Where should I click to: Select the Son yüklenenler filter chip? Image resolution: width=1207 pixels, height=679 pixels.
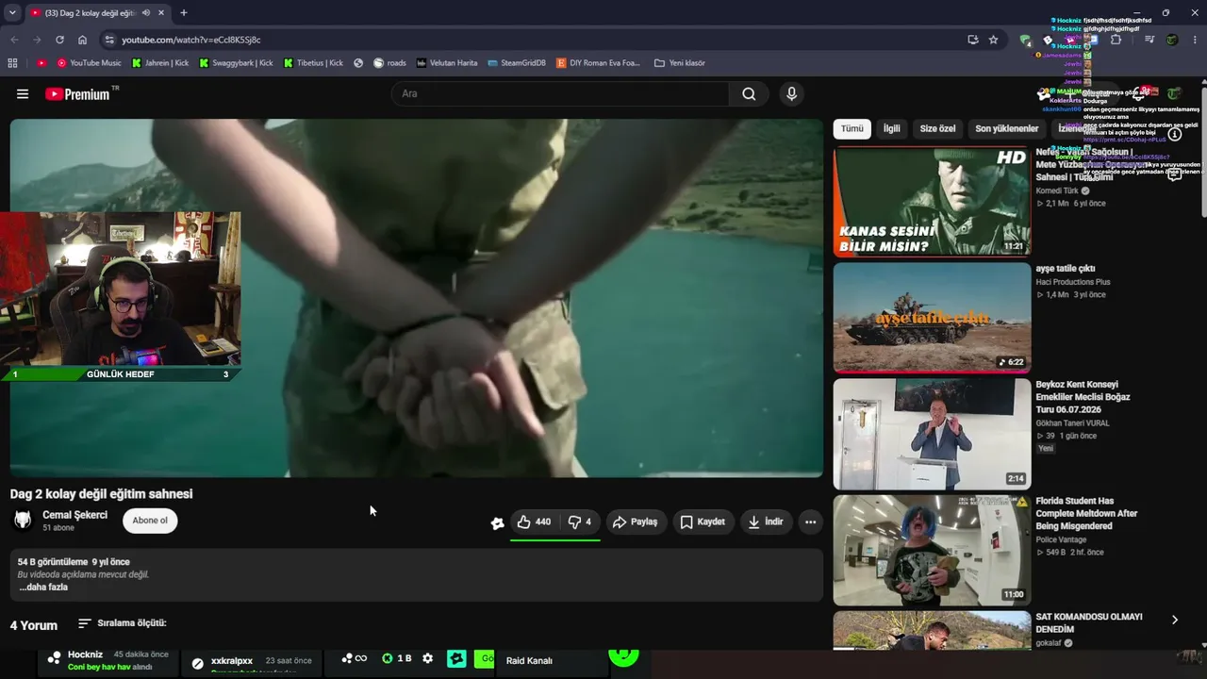1007,128
